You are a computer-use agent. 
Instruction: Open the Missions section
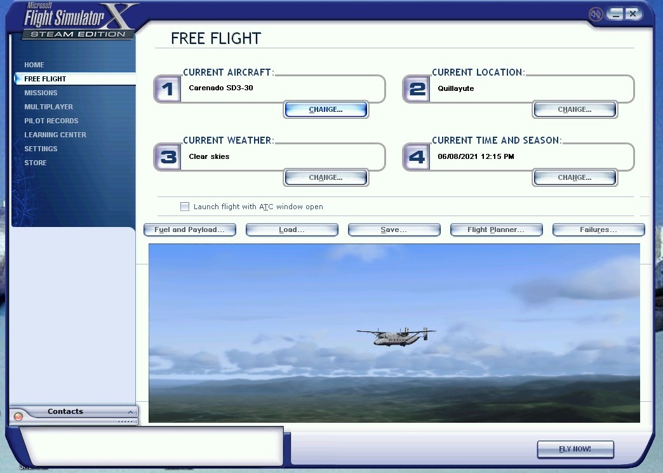41,93
